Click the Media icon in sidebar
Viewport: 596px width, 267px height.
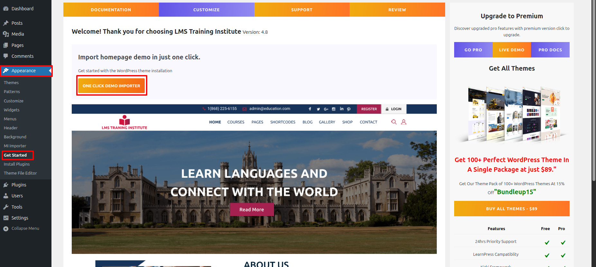coord(6,34)
